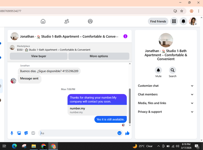Viewport: 203px width, 150px height.
Task: Click the seen-receipt avatar below last message
Action: (x=123, y=125)
